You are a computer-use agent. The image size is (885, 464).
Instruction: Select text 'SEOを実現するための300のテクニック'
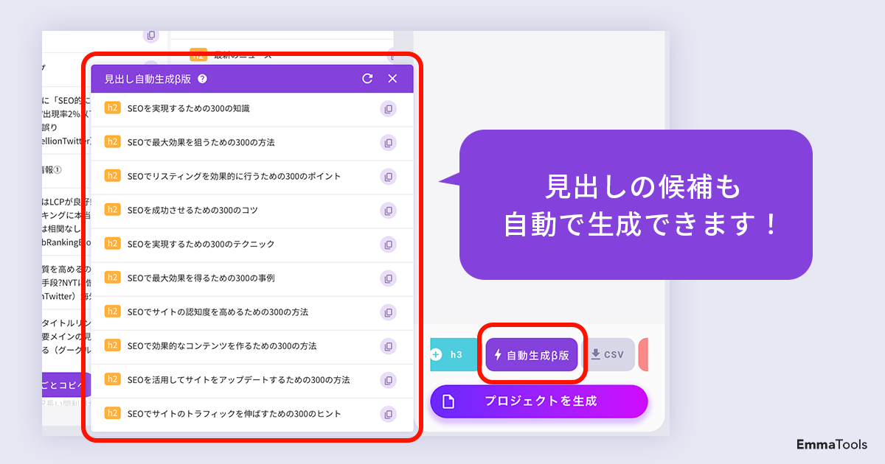(201, 245)
